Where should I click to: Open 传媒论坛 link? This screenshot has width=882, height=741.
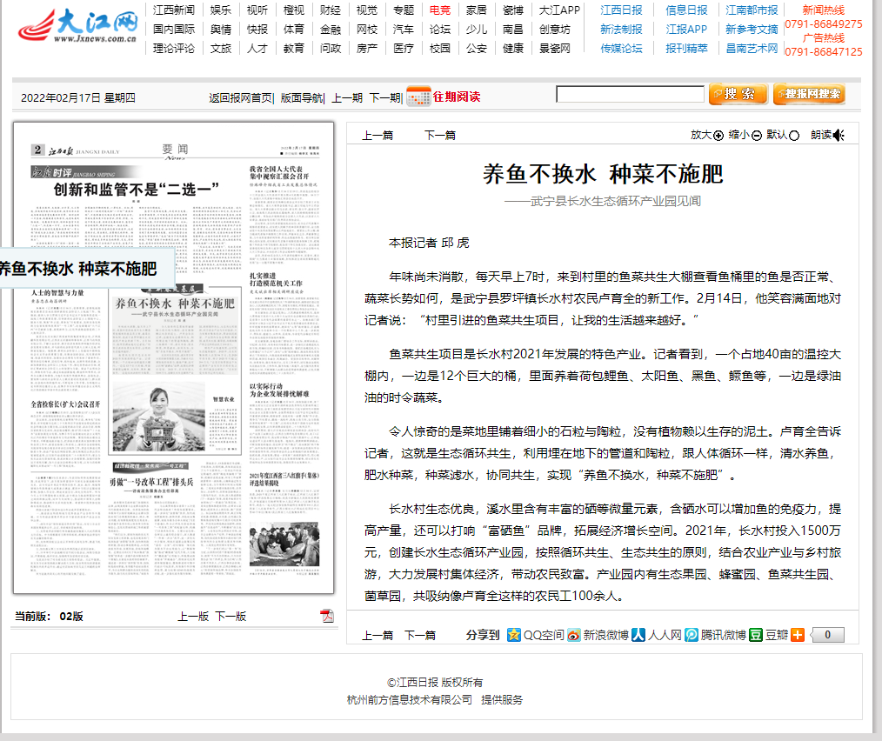[x=621, y=49]
